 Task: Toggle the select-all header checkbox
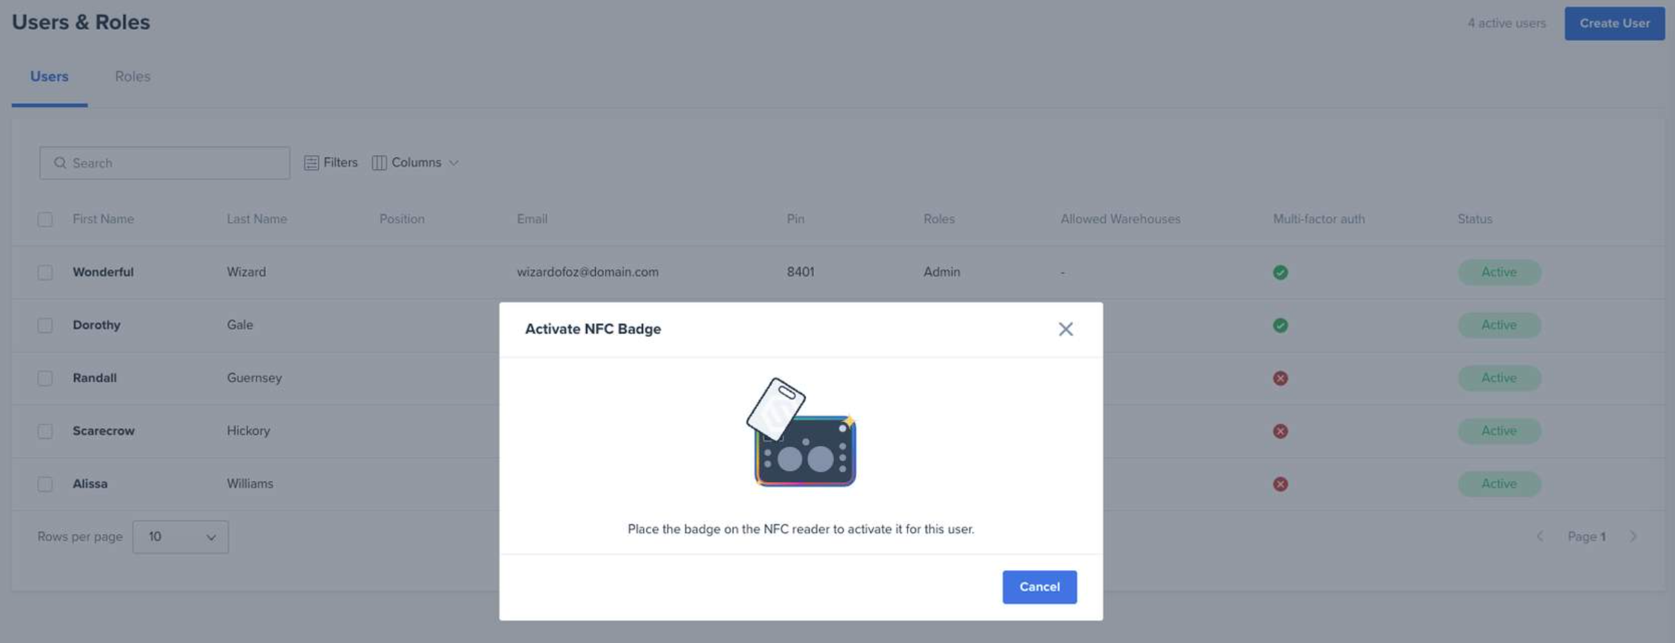(x=45, y=219)
